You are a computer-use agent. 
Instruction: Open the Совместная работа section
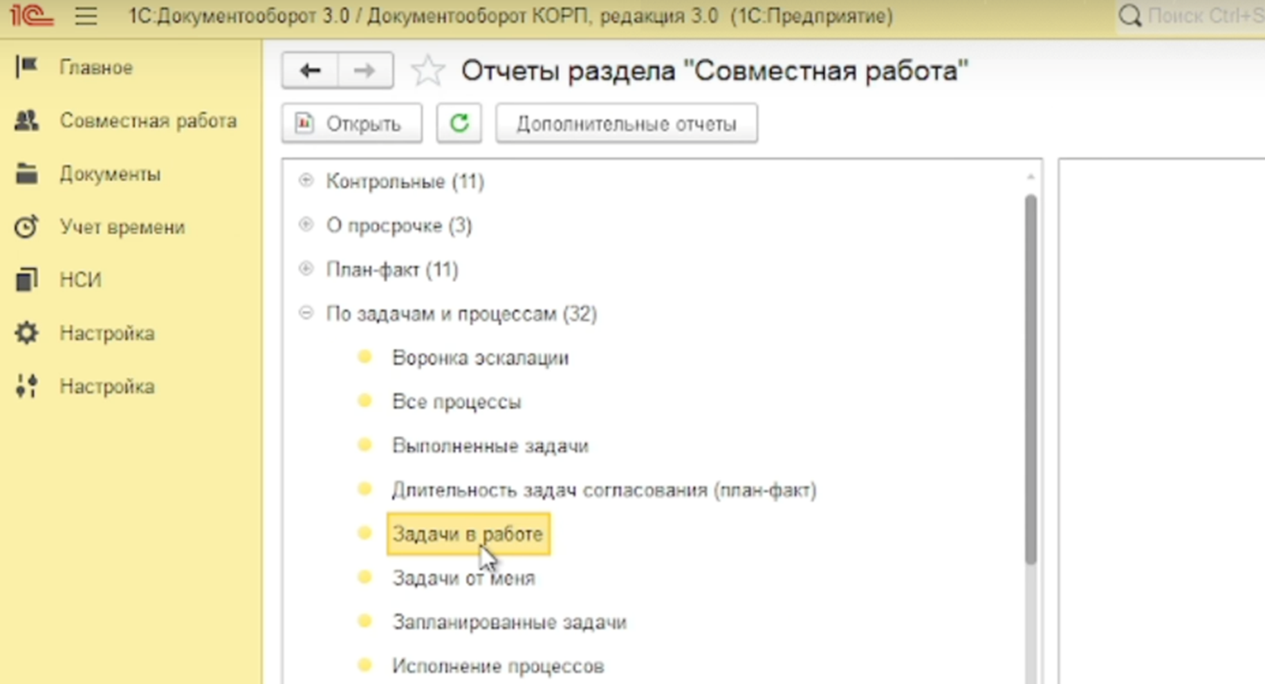point(148,121)
